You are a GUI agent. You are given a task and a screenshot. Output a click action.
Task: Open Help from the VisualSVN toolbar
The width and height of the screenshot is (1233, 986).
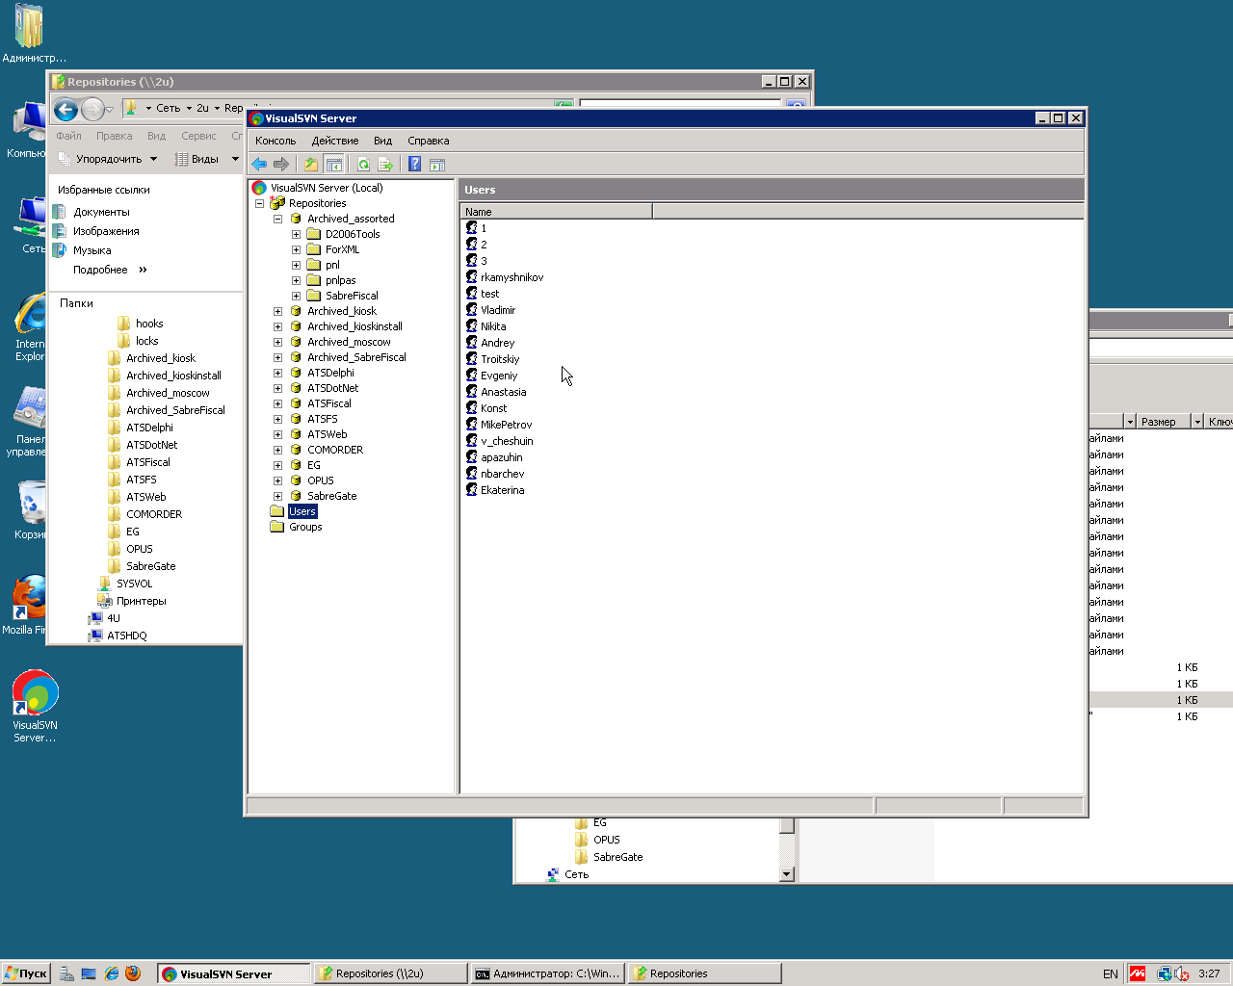coord(415,164)
